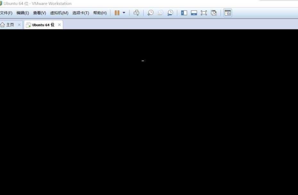Screen dimensions: 298x195
Task: Click inside the black VM console screen
Action: 149,112
